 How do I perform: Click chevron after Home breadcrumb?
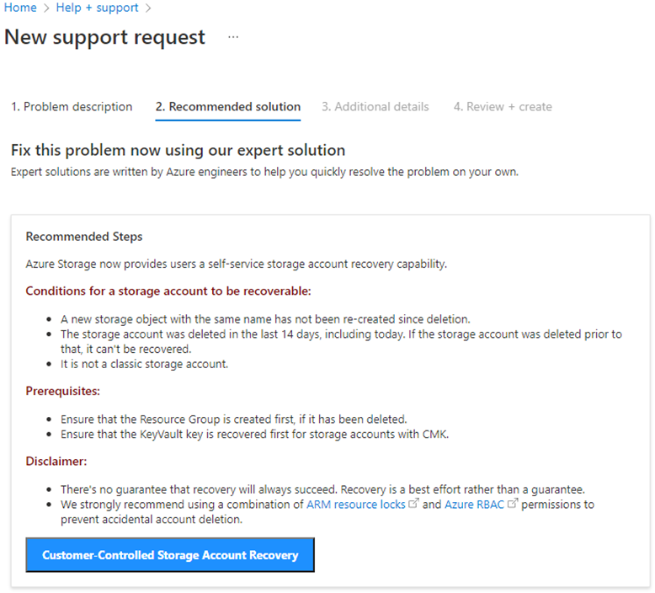[x=46, y=8]
